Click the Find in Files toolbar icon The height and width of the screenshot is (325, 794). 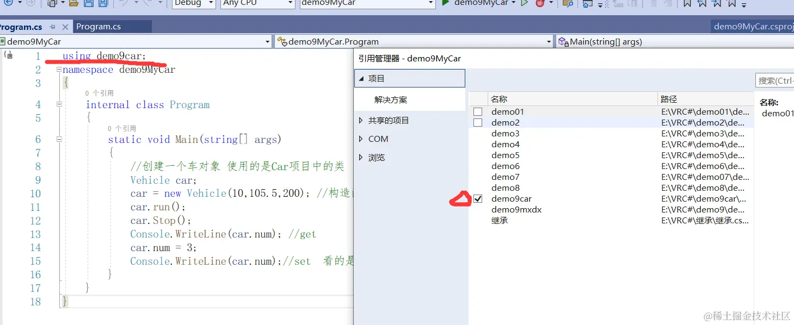point(568,3)
